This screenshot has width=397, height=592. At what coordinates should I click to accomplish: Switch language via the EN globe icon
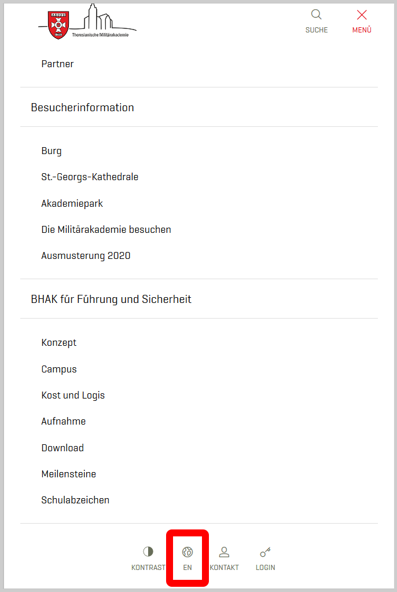click(x=188, y=552)
